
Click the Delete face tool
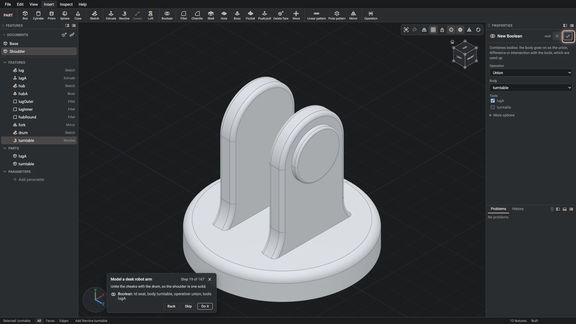click(x=281, y=15)
